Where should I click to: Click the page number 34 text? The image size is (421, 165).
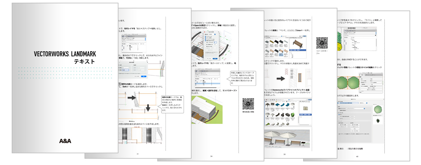211,157
